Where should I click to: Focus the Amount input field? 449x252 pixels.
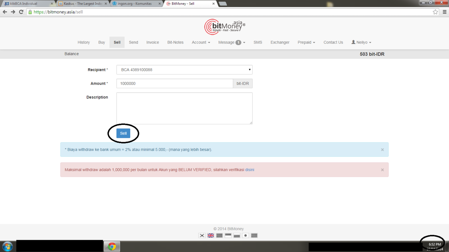click(x=175, y=83)
